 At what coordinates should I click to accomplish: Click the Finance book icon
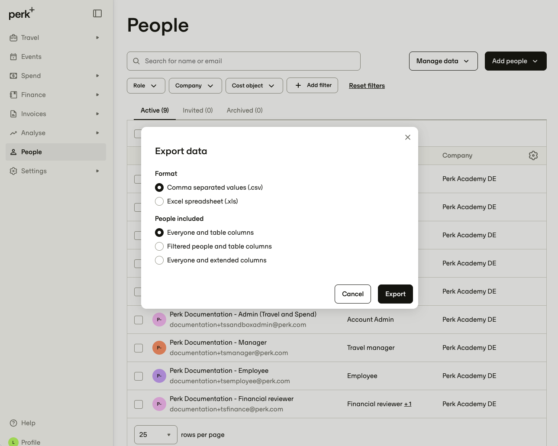(x=13, y=95)
